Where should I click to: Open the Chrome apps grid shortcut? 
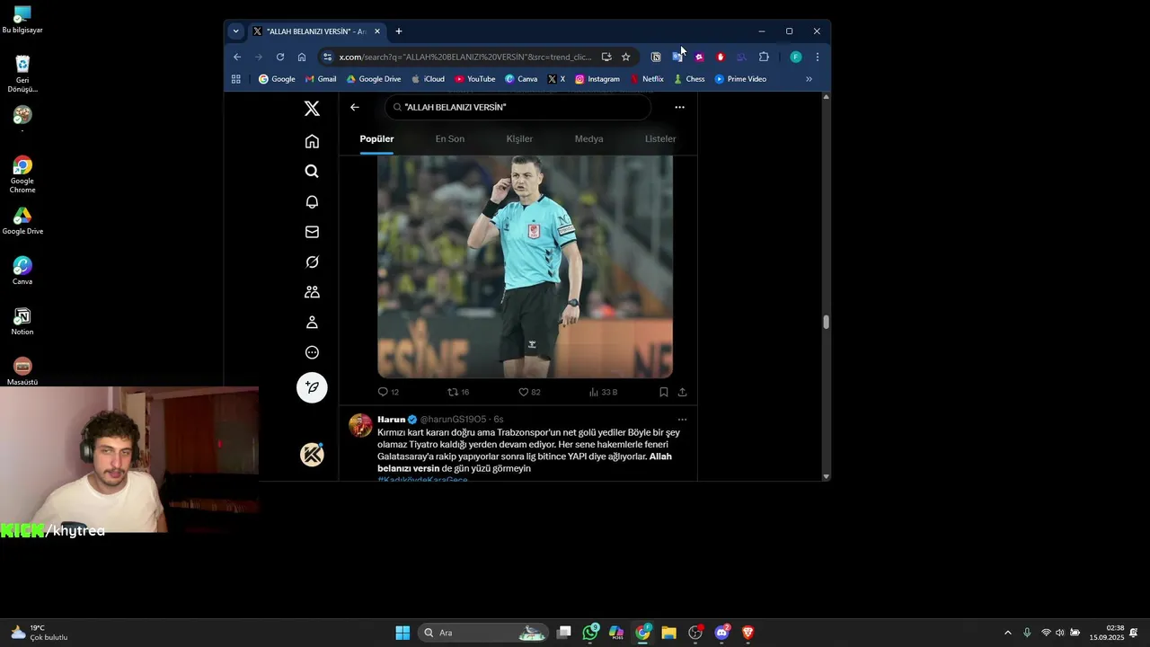point(236,79)
